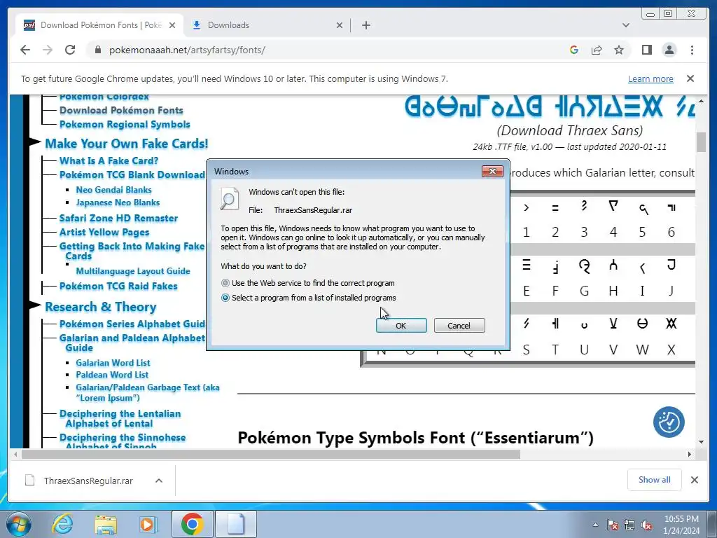
Task: Dismiss the Chrome update notification bar
Action: pos(690,78)
